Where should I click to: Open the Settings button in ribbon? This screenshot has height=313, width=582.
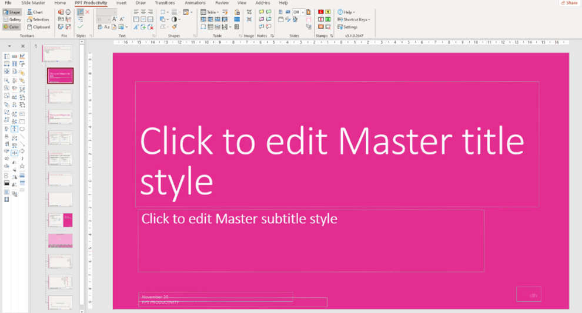coord(347,26)
